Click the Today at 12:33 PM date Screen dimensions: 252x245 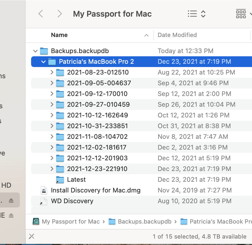pyautogui.click(x=186, y=51)
